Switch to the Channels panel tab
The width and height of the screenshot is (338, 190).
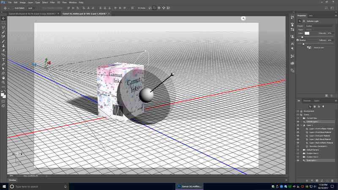pyautogui.click(x=307, y=100)
